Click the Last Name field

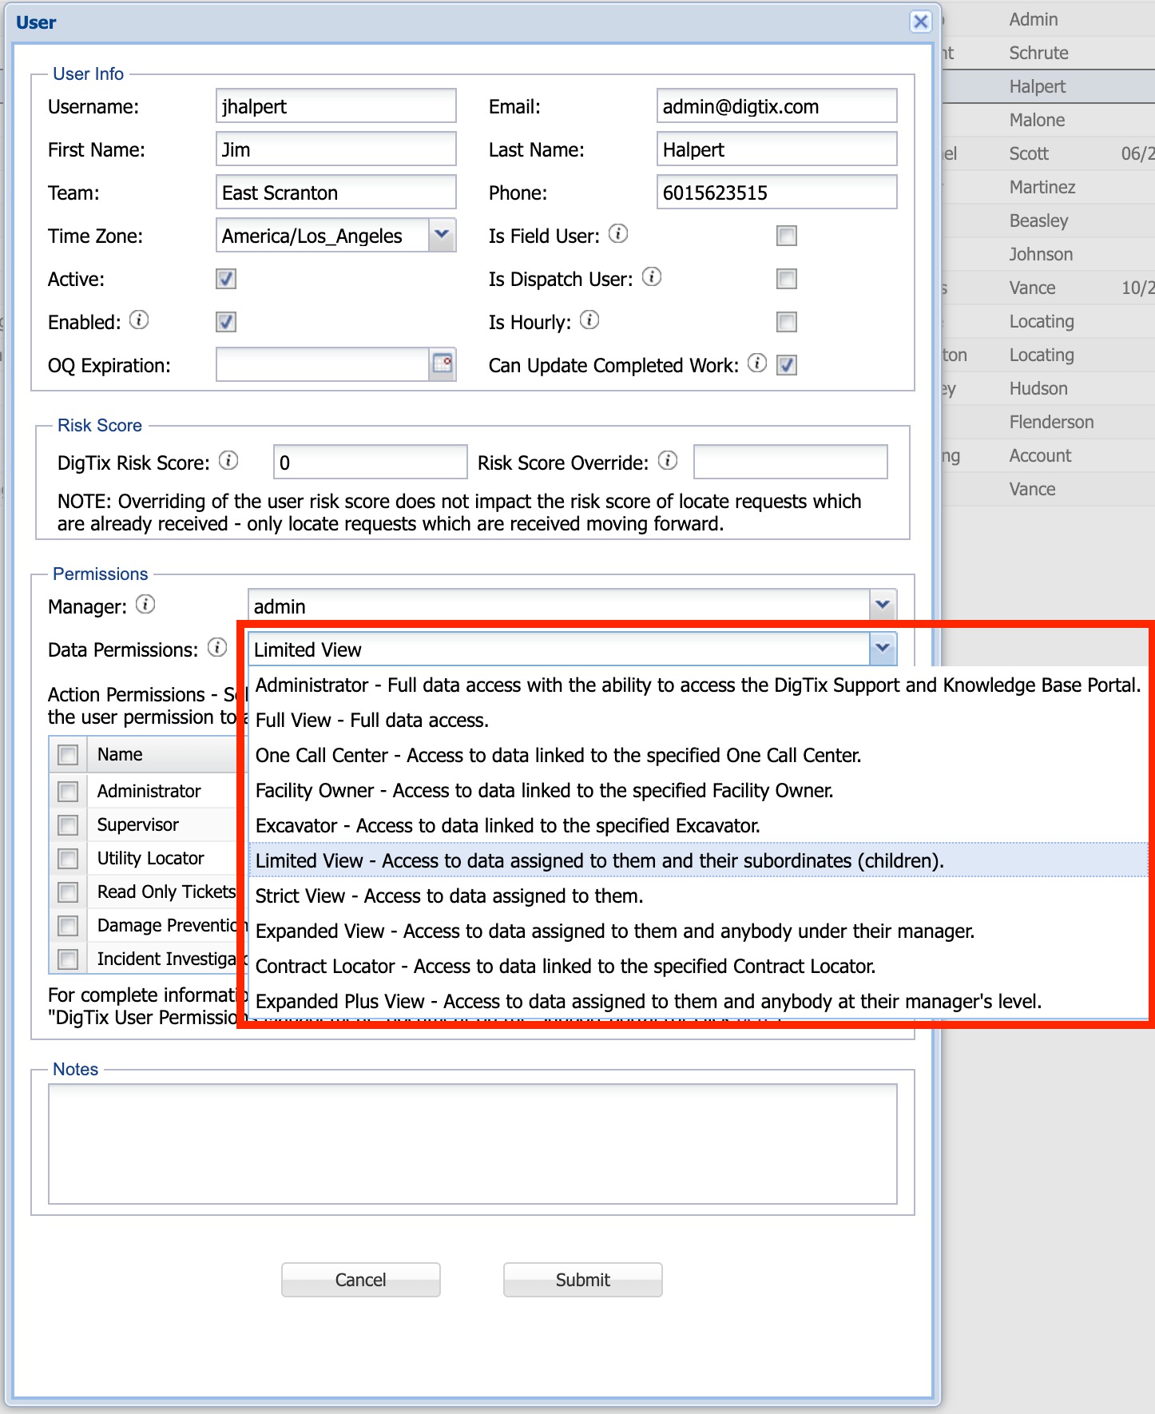coord(777,149)
